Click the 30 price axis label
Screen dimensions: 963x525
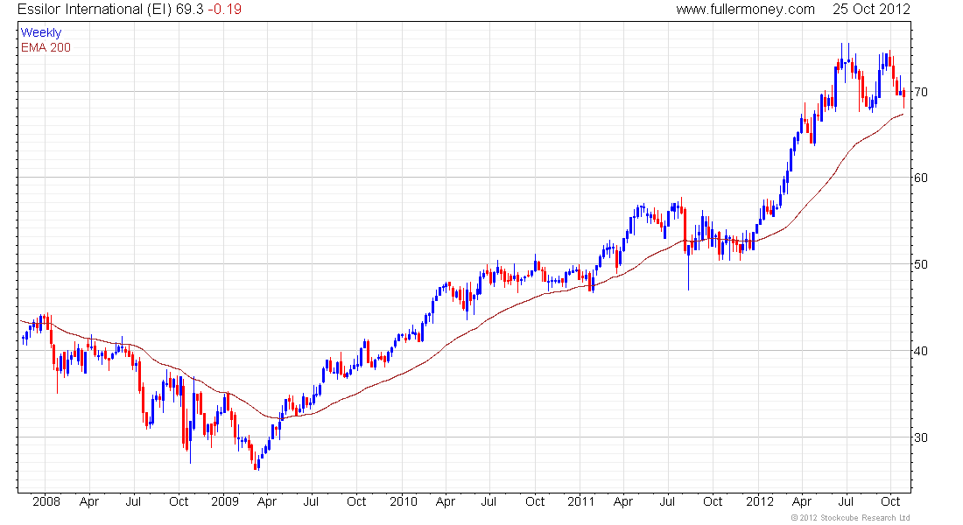921,437
